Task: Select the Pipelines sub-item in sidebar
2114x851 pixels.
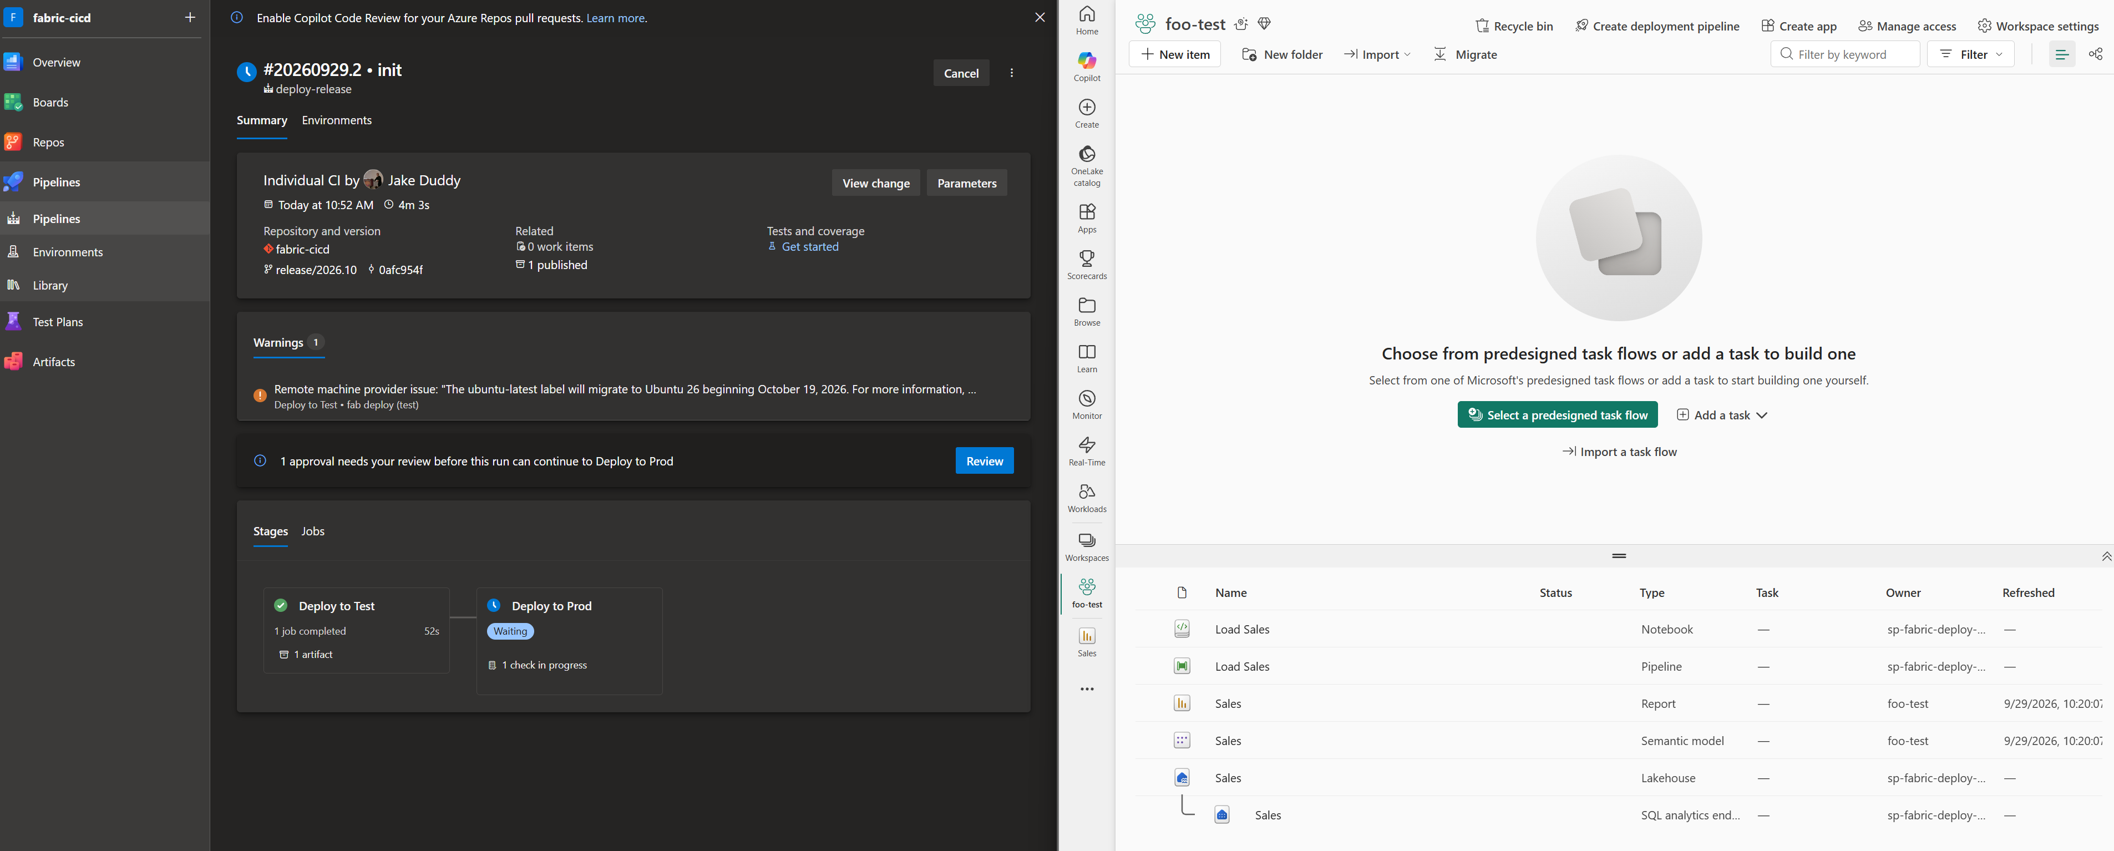Action: 104,219
